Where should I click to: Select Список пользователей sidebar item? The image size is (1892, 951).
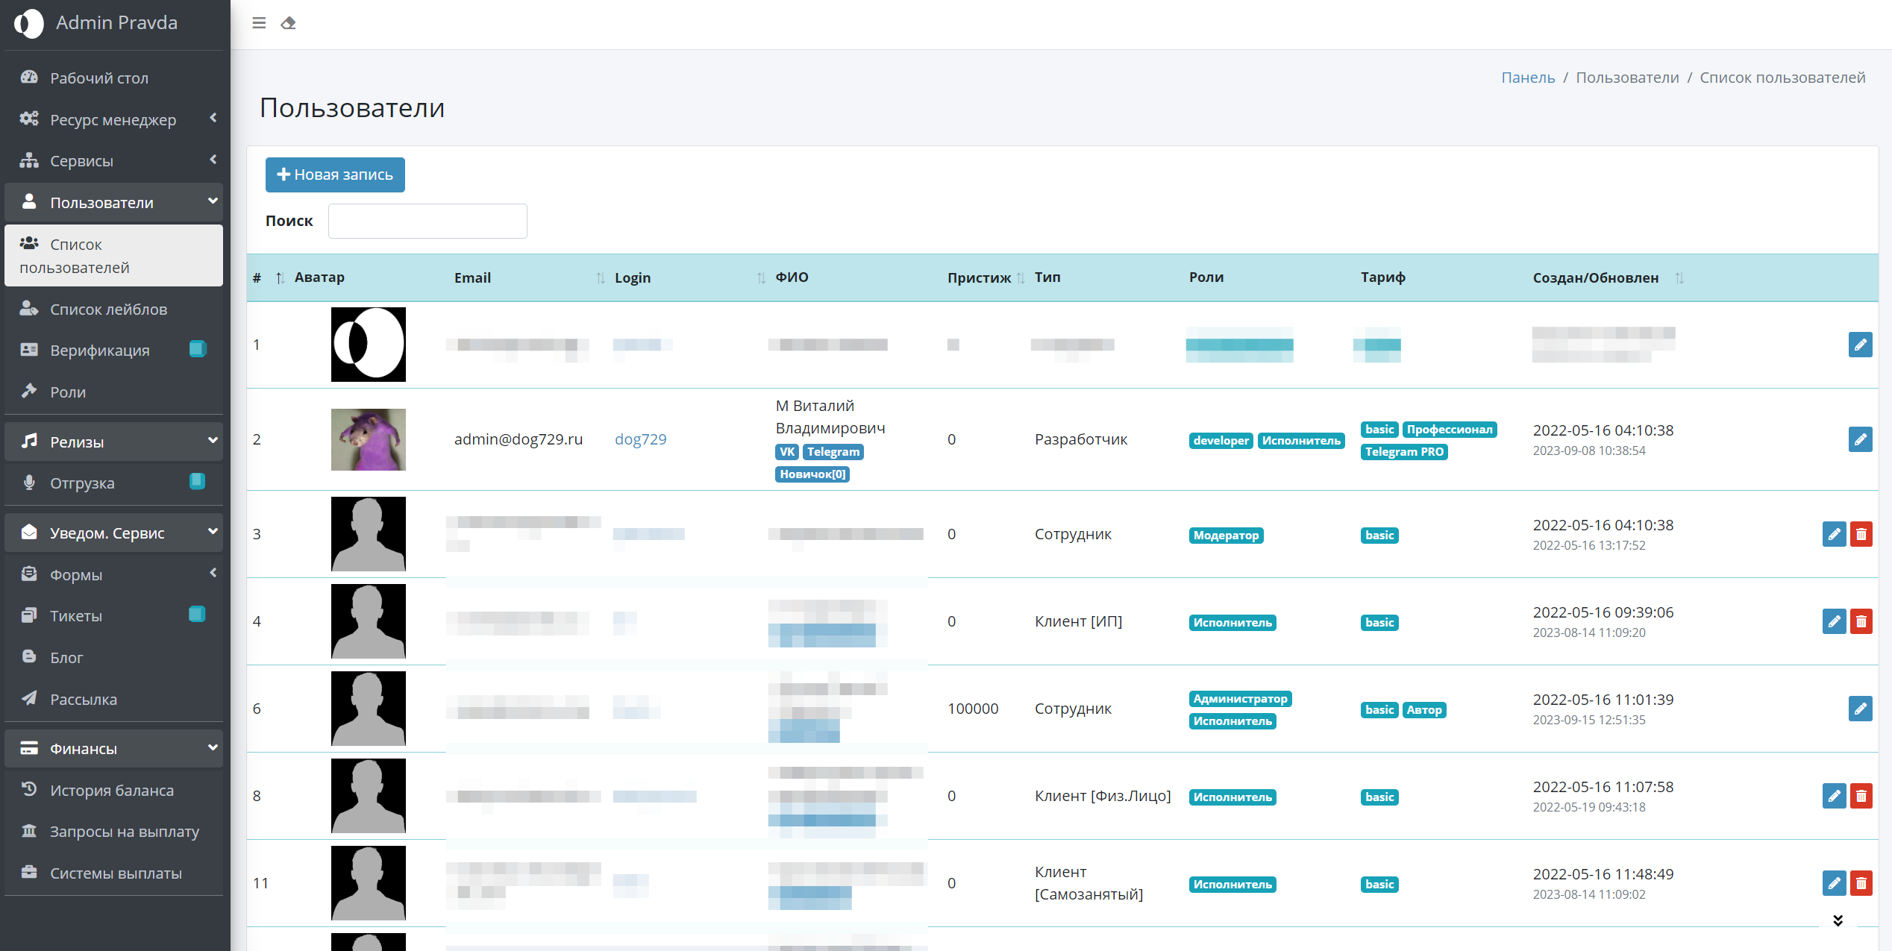tap(113, 256)
